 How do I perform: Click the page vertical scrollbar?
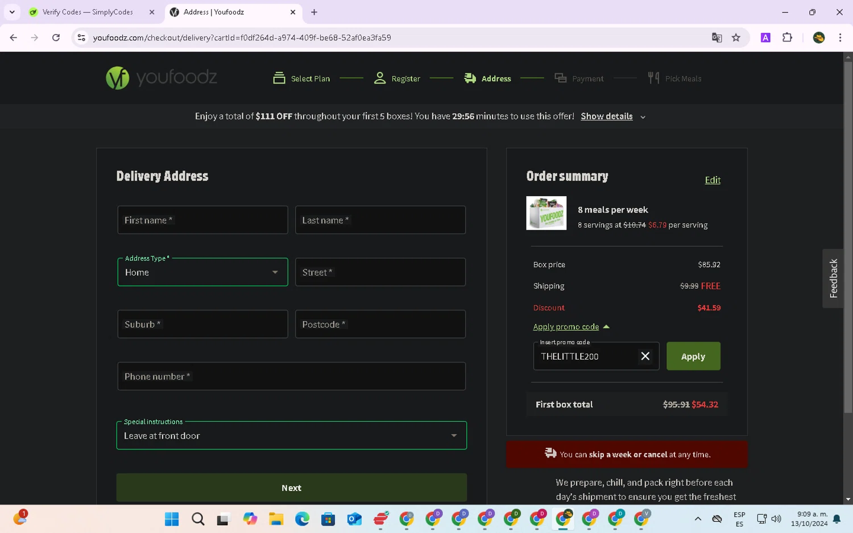[848, 237]
